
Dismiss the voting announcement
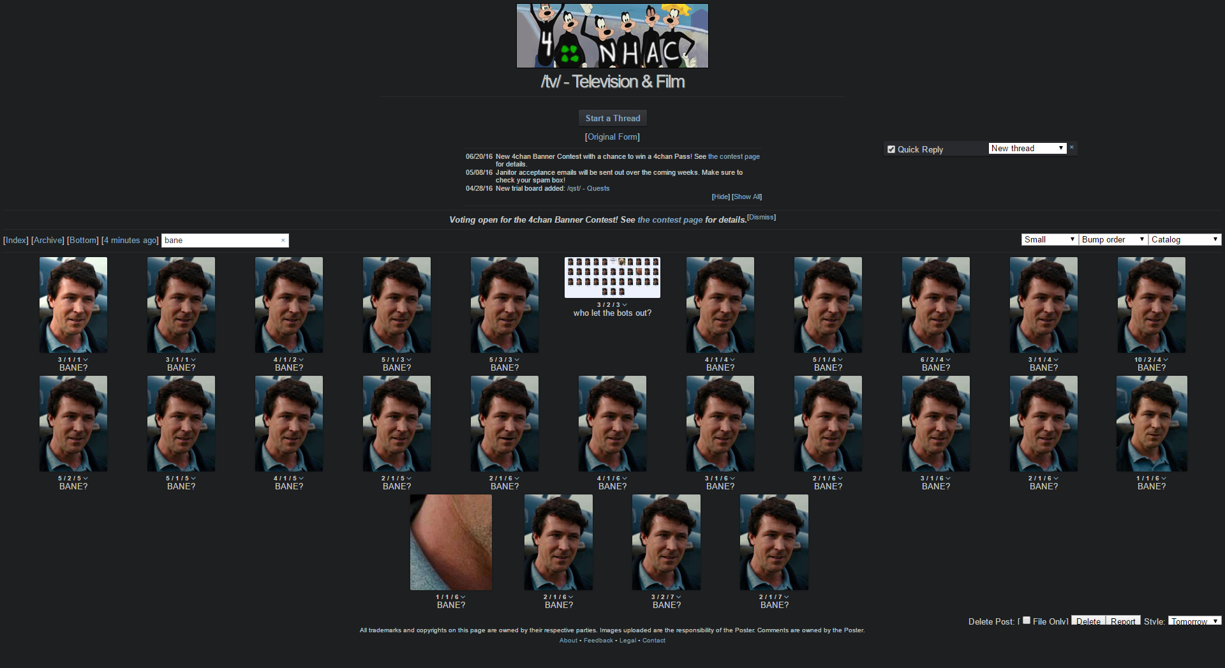[x=761, y=217]
